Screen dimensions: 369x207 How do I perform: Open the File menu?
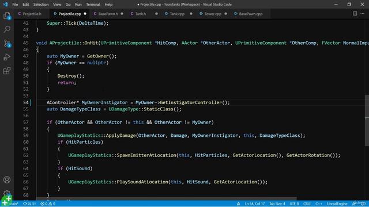click(15, 4)
